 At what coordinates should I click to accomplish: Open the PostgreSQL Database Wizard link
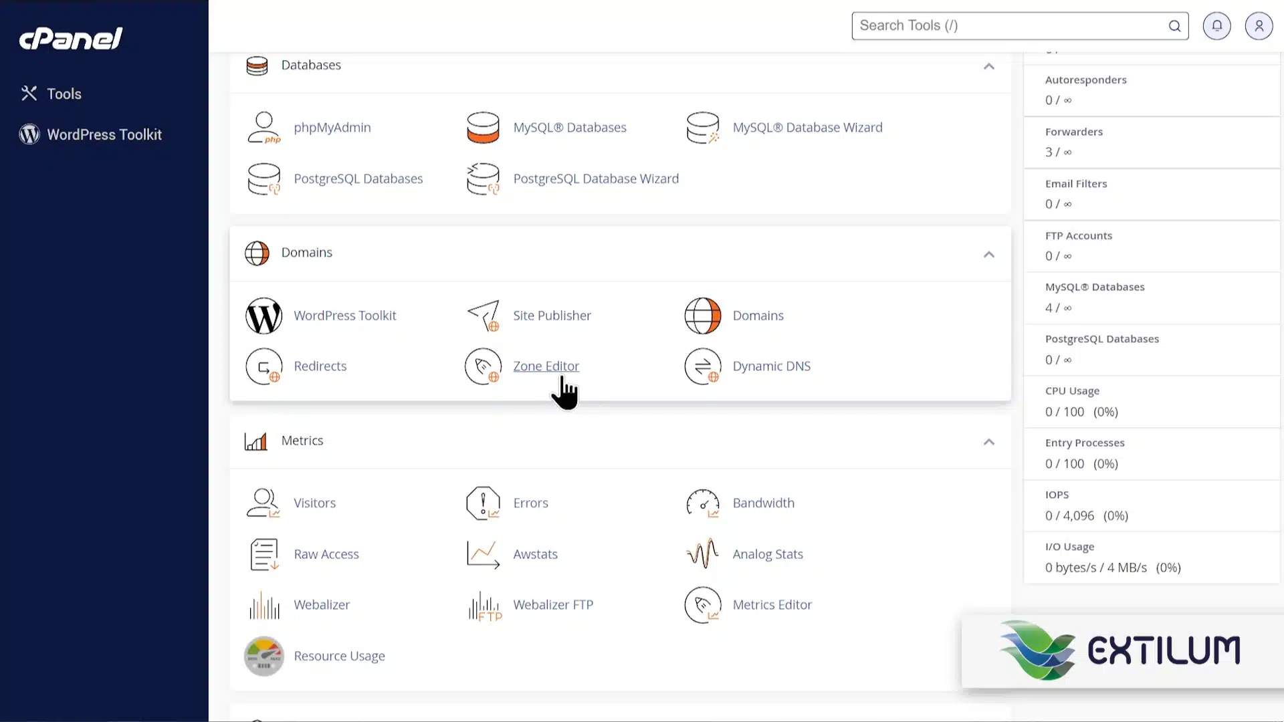[x=596, y=179]
